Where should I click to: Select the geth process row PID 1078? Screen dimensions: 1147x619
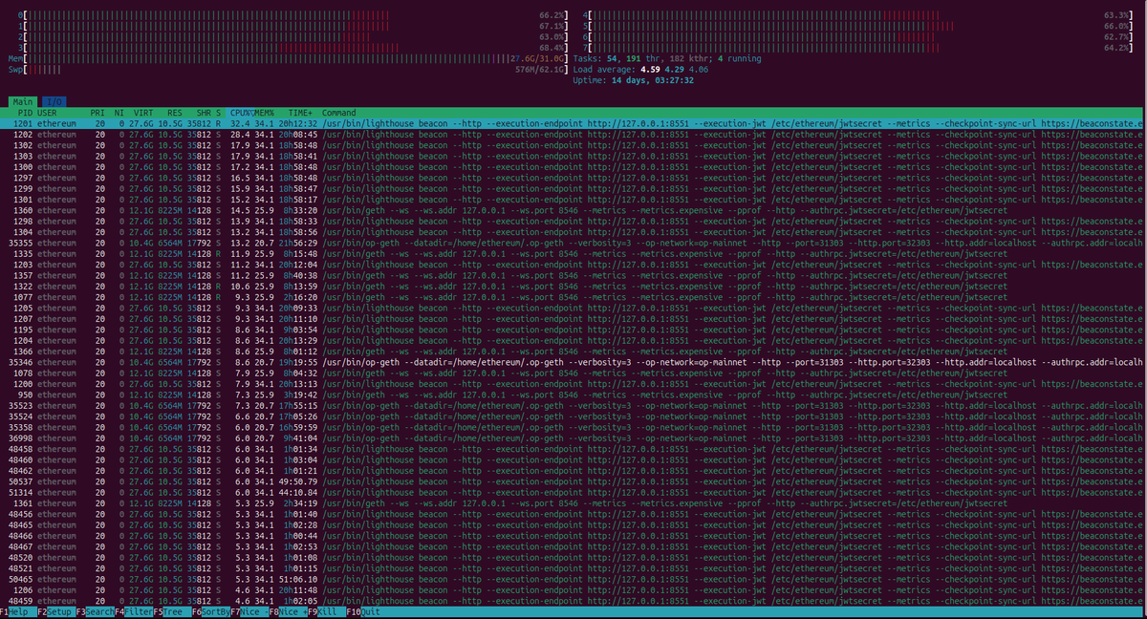click(x=573, y=372)
